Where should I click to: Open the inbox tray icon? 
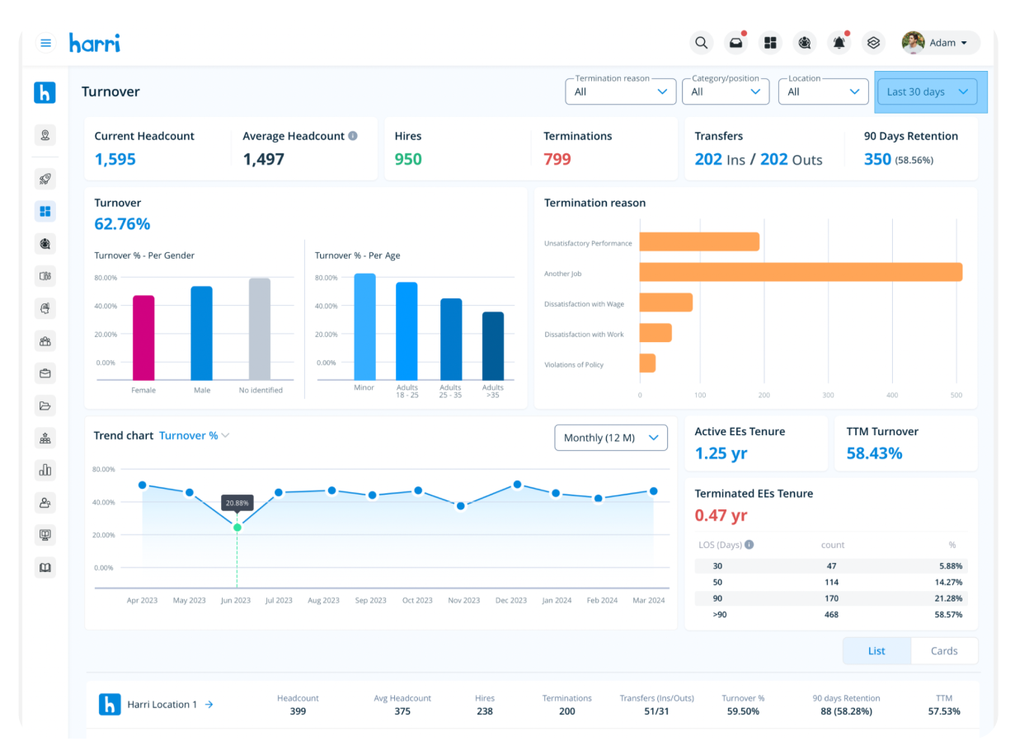coord(735,43)
